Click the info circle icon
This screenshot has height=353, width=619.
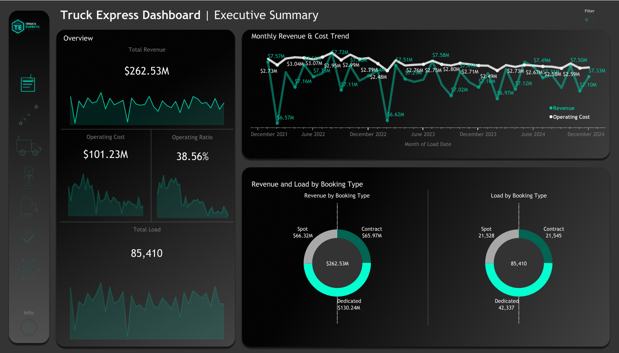[29, 328]
